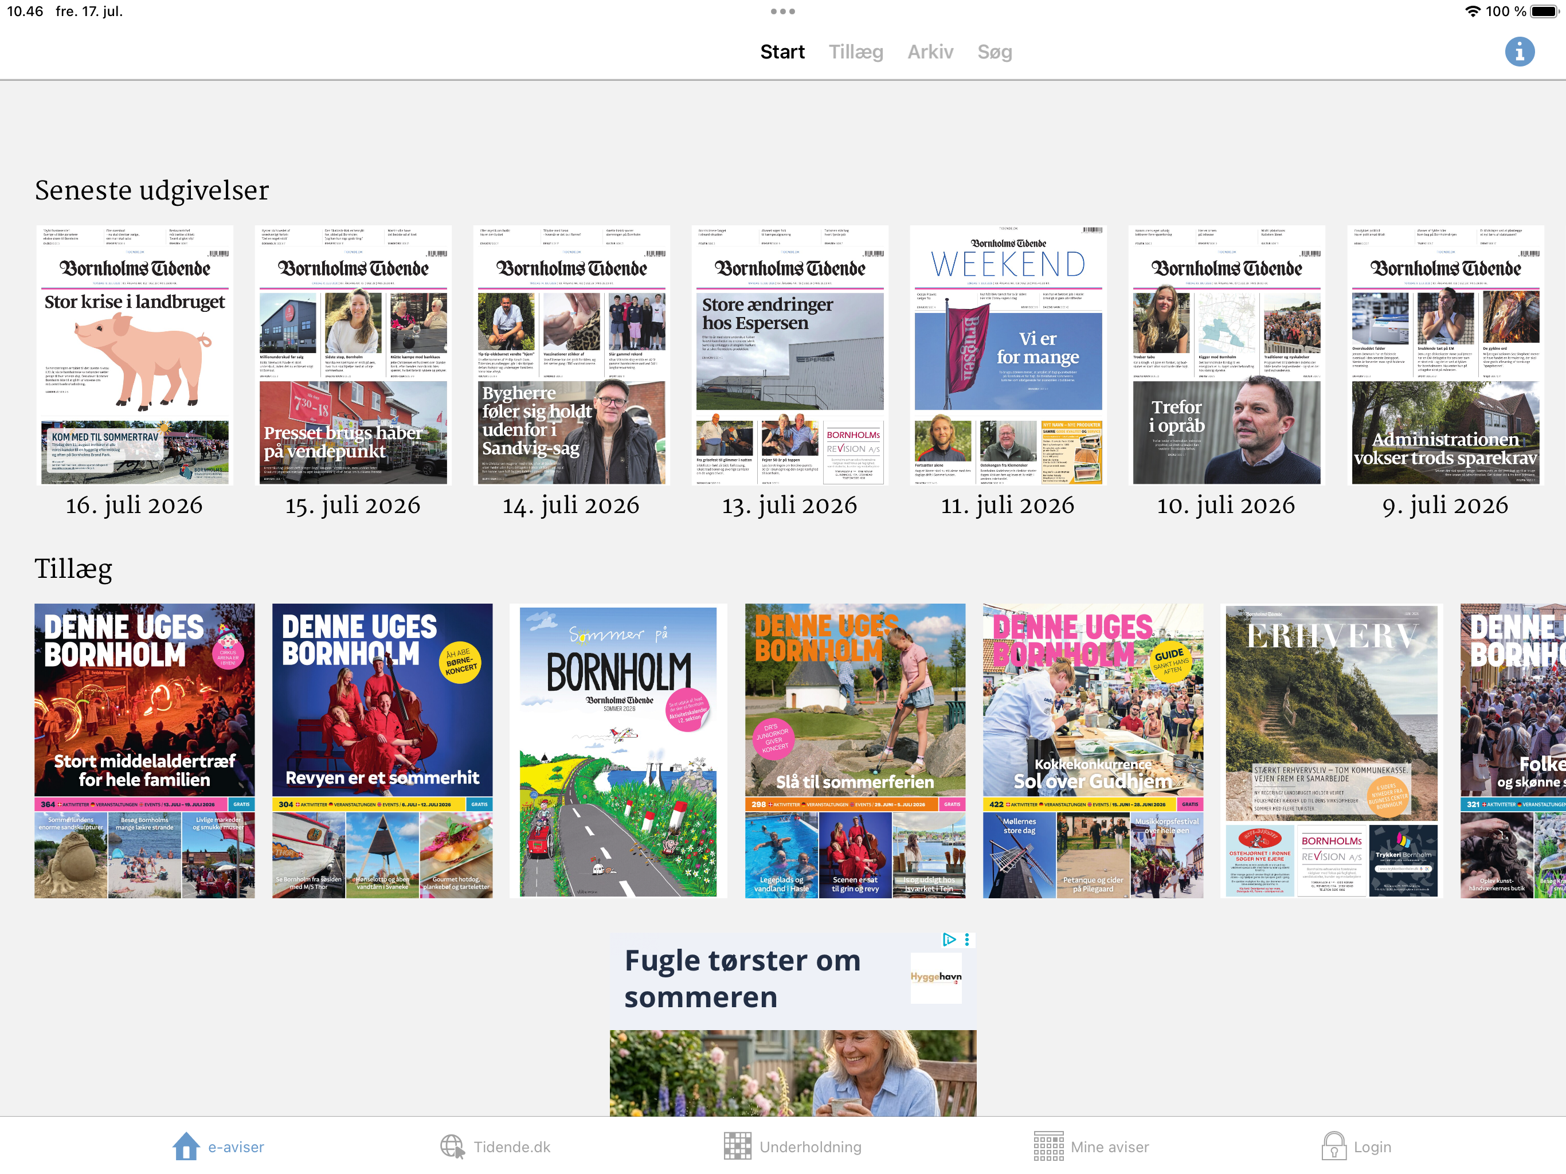Open the Slå til sommerferien supplement
This screenshot has width=1566, height=1174.
pos(855,750)
